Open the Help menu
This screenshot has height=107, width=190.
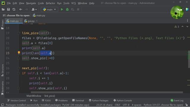tap(92, 3)
